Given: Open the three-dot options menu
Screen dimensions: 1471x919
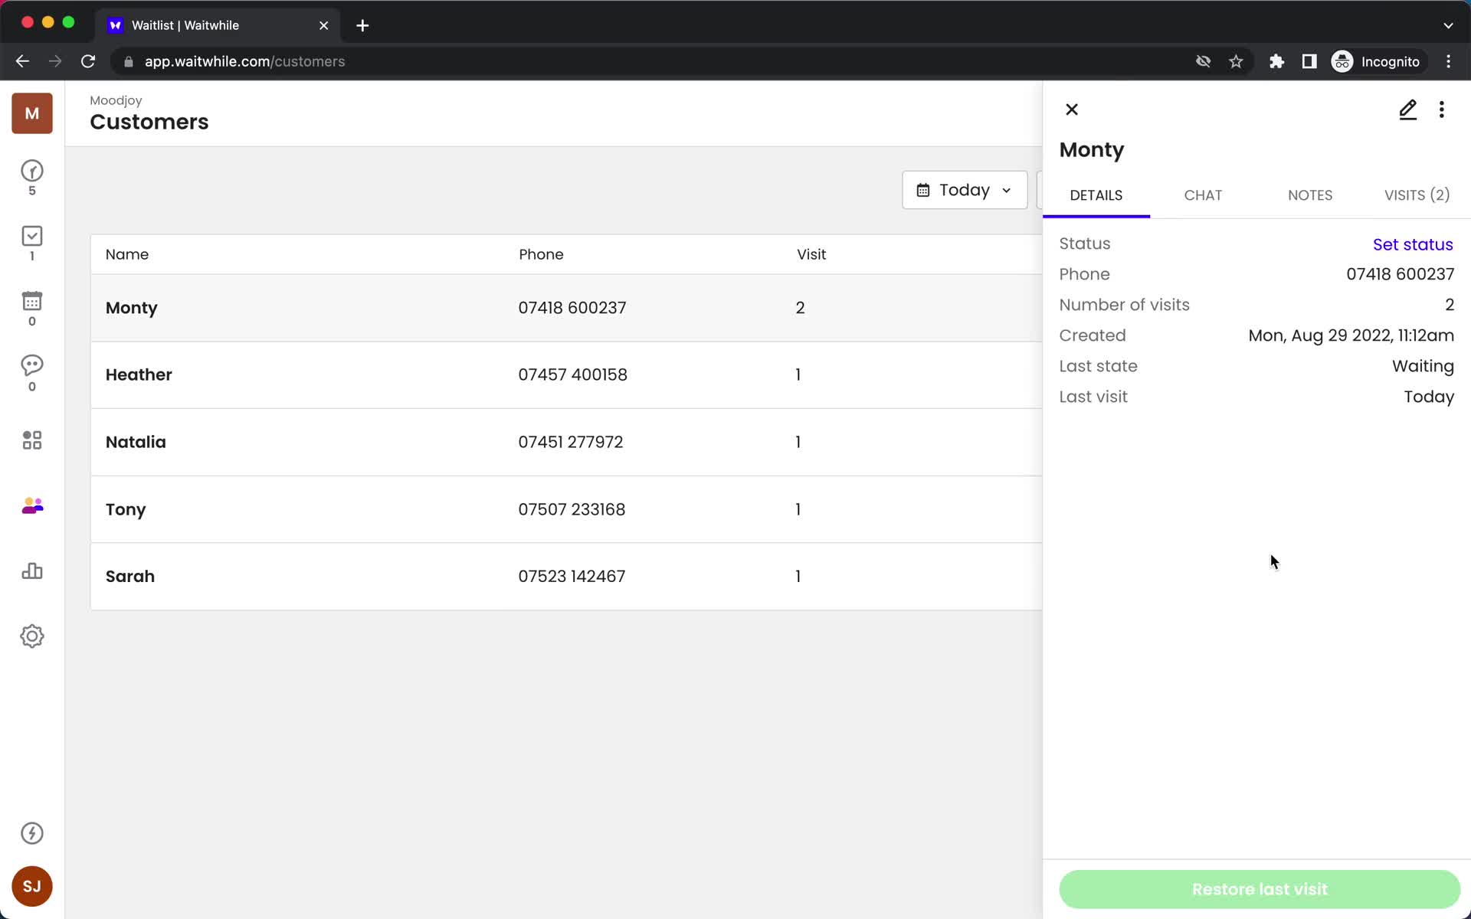Looking at the screenshot, I should click(x=1441, y=109).
